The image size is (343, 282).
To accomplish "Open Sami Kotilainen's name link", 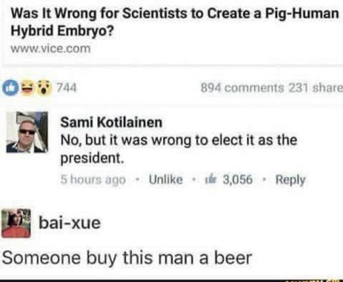I will point(111,122).
